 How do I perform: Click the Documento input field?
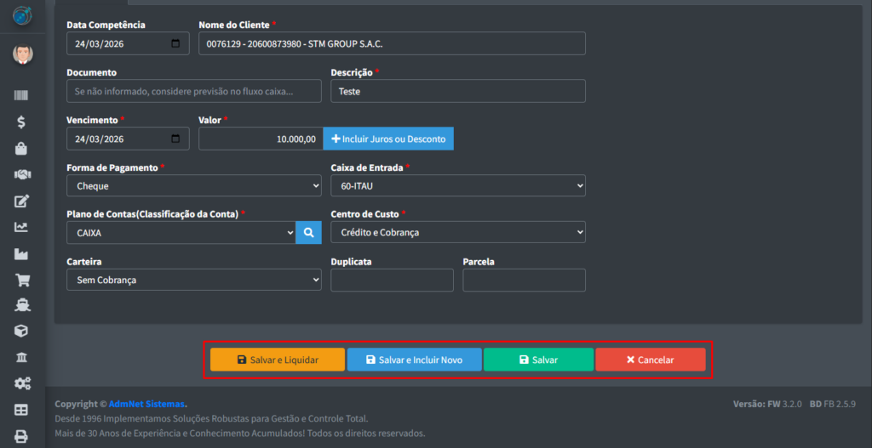point(194,91)
